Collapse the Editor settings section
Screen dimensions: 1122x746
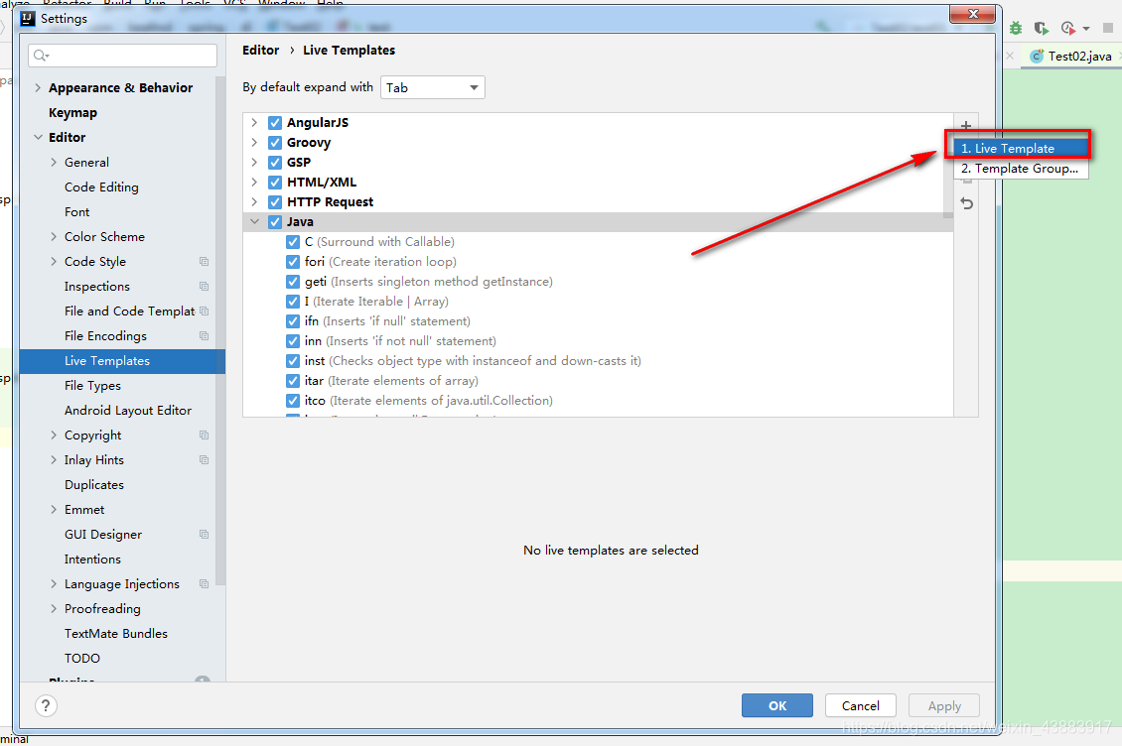coord(38,137)
